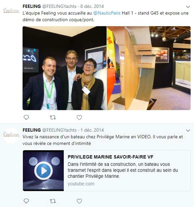Open team photo of three people

[x=65, y=68]
